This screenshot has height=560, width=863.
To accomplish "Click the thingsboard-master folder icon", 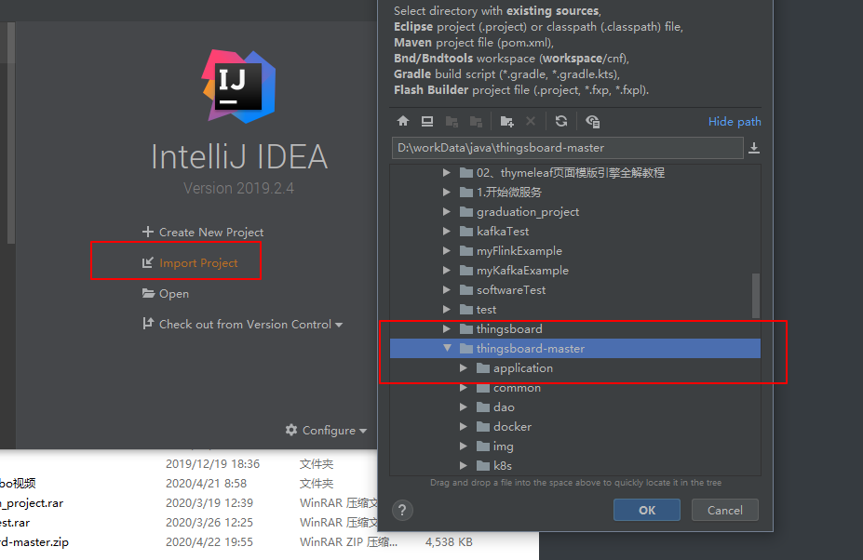I will 466,348.
